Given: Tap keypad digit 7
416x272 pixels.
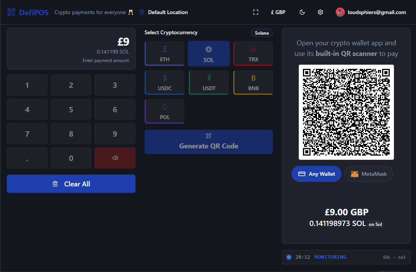Looking at the screenshot, I should click(x=27, y=134).
